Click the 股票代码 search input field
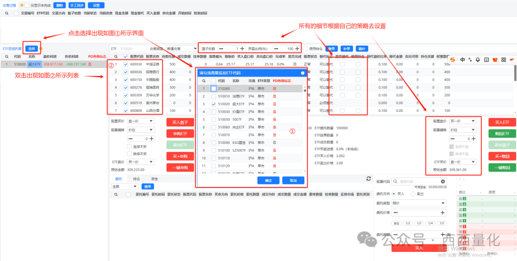 tap(419, 181)
